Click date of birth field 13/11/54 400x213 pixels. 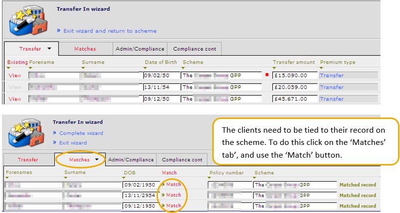(x=161, y=87)
